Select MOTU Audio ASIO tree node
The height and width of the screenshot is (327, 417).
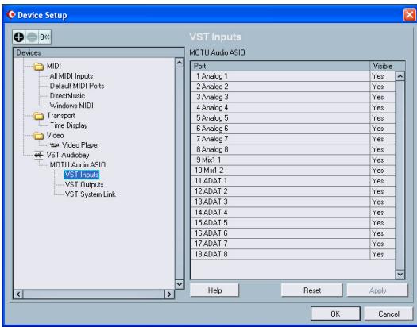[x=78, y=165]
